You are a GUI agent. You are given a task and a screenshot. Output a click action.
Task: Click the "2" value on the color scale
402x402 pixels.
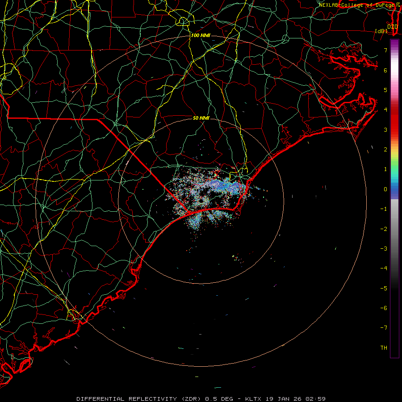385,150
